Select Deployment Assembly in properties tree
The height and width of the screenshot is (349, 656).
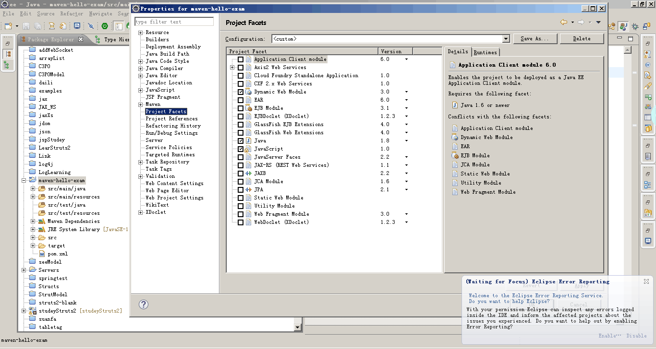pos(173,47)
